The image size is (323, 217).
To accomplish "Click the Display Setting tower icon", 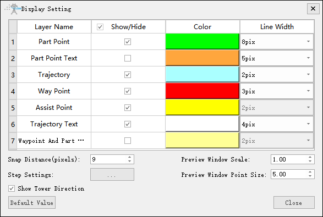I will tap(14, 9).
